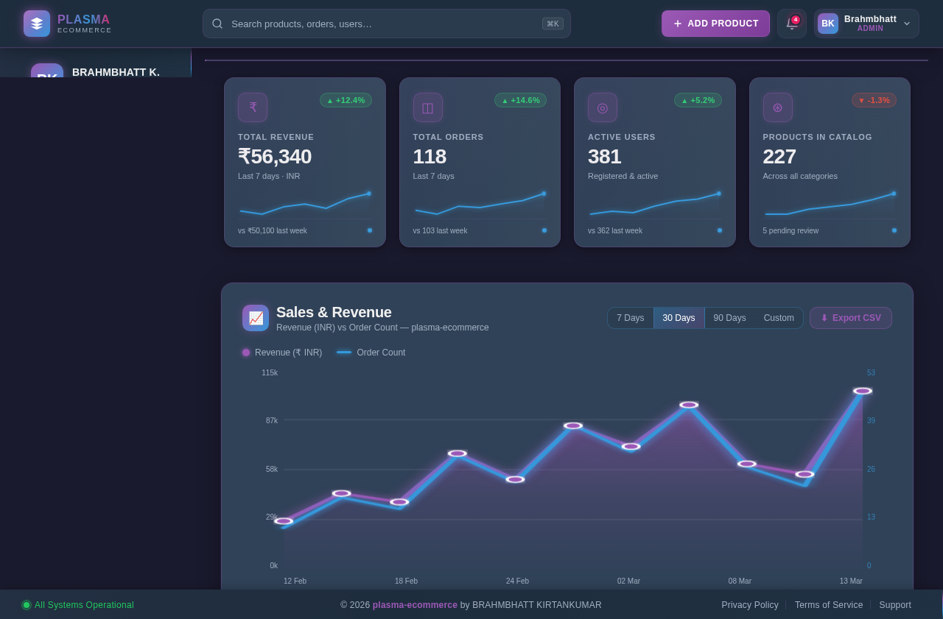
Task: Toggle the Revenue (₹ INR) legend item
Action: pos(281,353)
